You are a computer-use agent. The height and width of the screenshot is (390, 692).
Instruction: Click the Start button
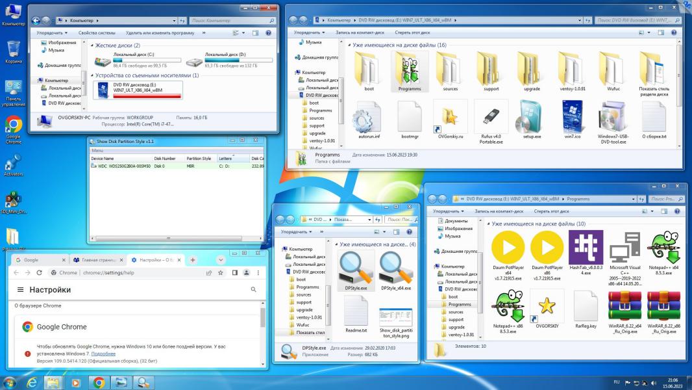tap(9, 382)
